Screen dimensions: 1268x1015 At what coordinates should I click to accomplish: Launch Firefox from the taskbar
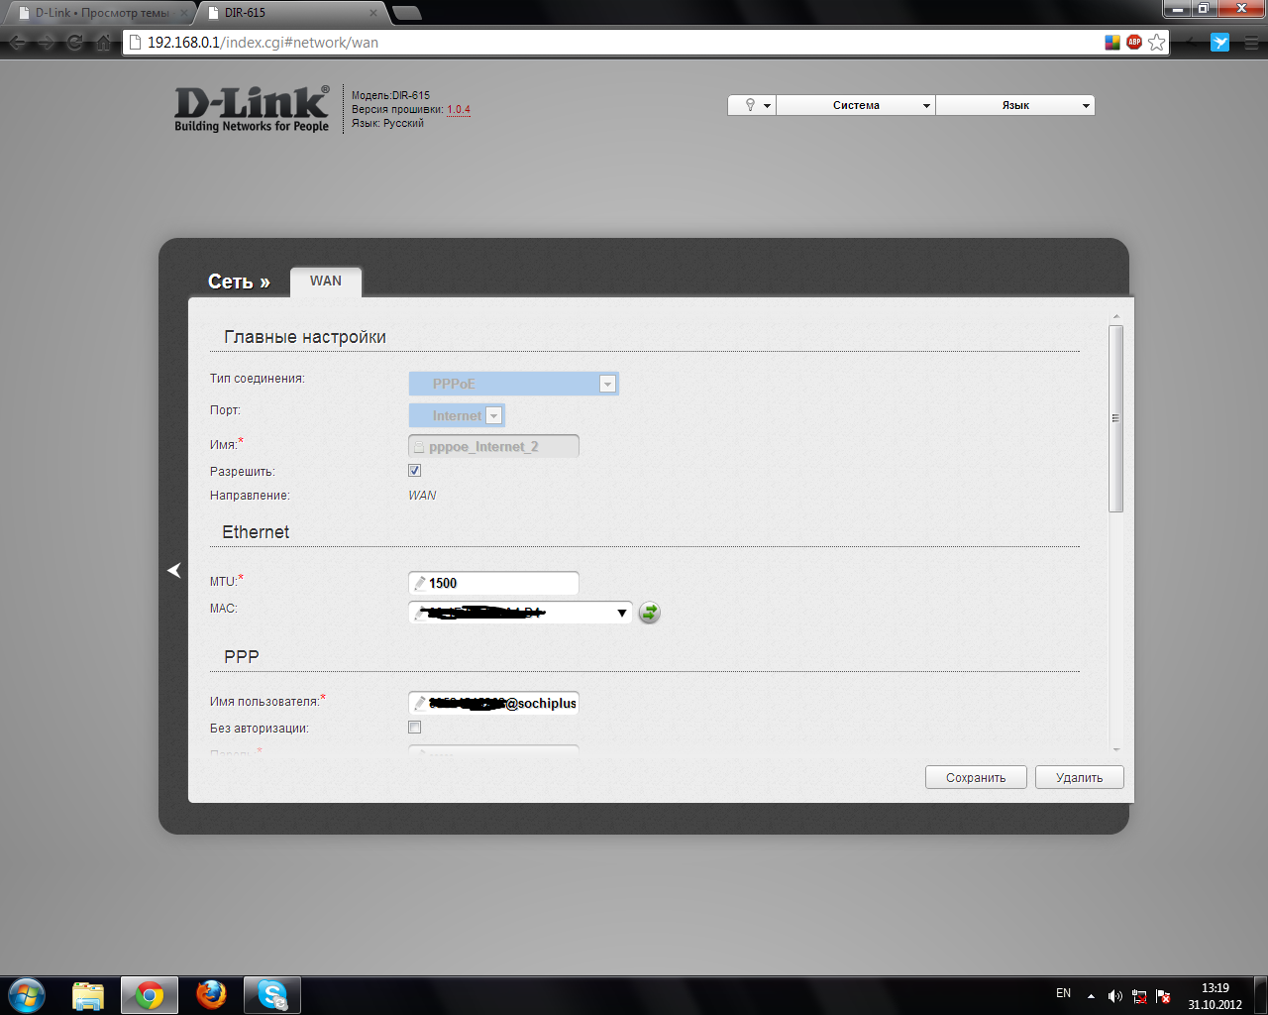[211, 995]
